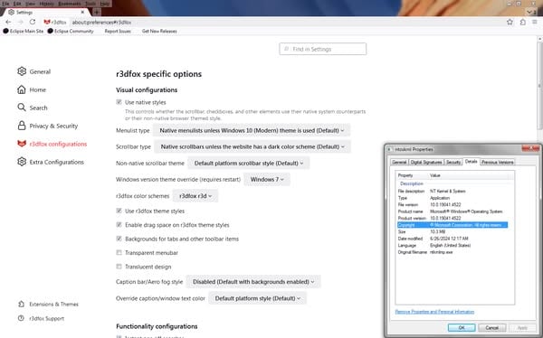Open the Report Issues bookmark
The width and height of the screenshot is (543, 338).
pyautogui.click(x=118, y=31)
